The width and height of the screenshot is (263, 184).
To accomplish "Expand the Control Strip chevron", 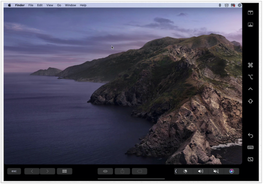I will pos(176,171).
